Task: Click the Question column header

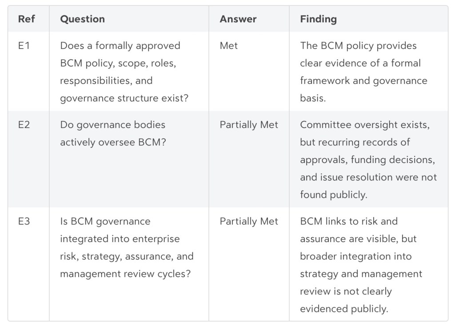Action: pyautogui.click(x=82, y=19)
